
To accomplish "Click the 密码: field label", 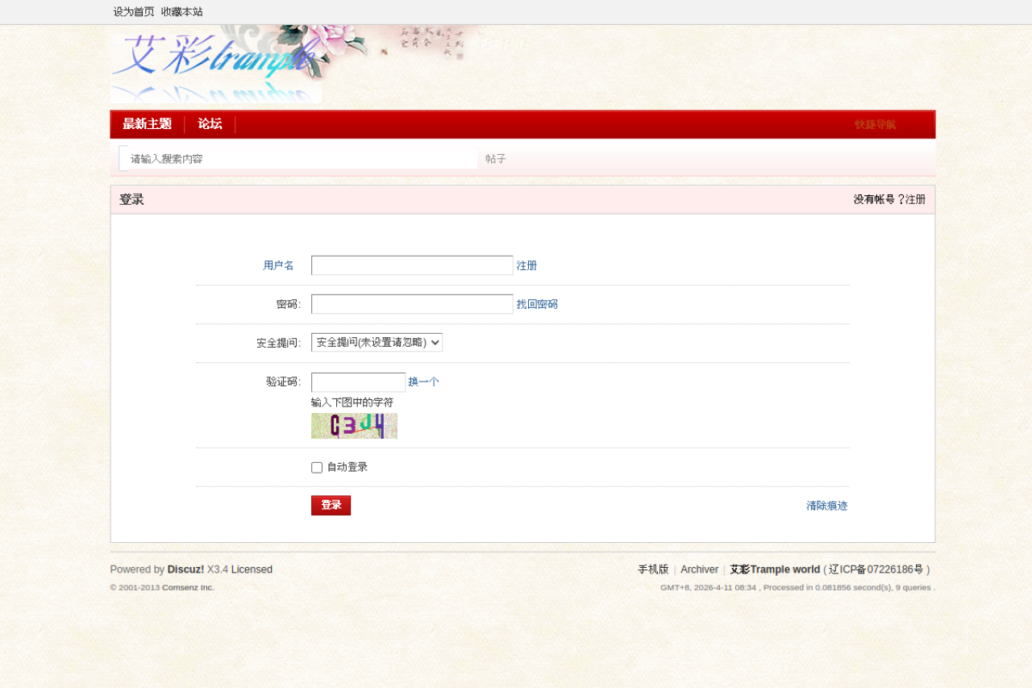I will click(x=289, y=304).
